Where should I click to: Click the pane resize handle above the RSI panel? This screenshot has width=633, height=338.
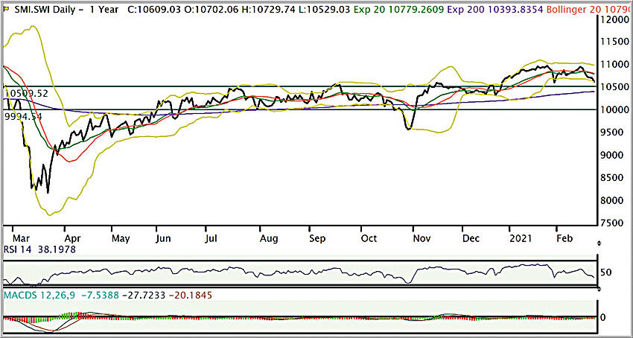tap(599, 243)
